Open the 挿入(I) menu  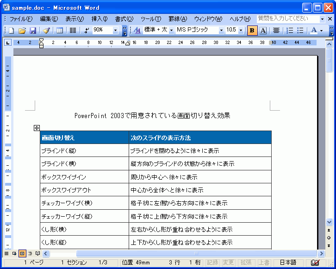pos(100,19)
